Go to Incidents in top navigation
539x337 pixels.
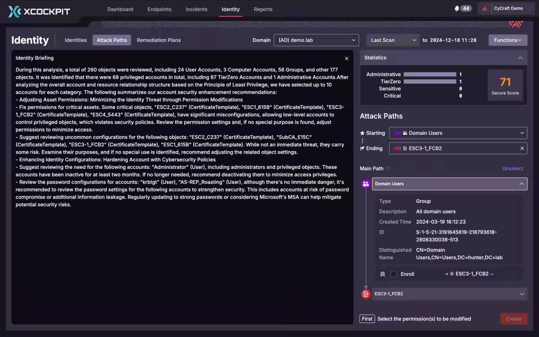tap(196, 9)
